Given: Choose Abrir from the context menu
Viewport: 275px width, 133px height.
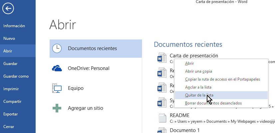Looking at the screenshot, I should click(x=221, y=63).
